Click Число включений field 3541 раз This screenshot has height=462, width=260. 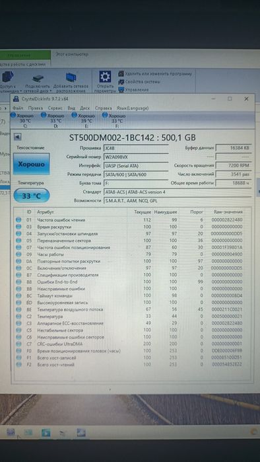coord(234,174)
